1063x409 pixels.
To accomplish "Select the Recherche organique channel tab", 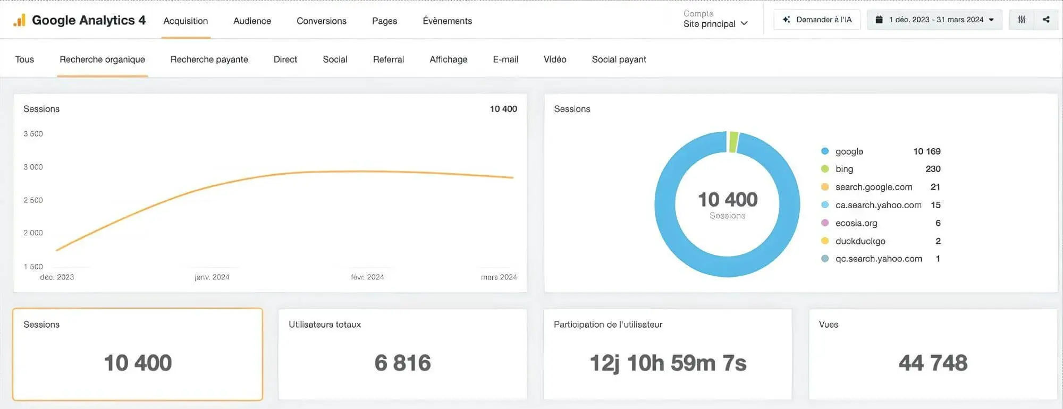I will coord(102,59).
